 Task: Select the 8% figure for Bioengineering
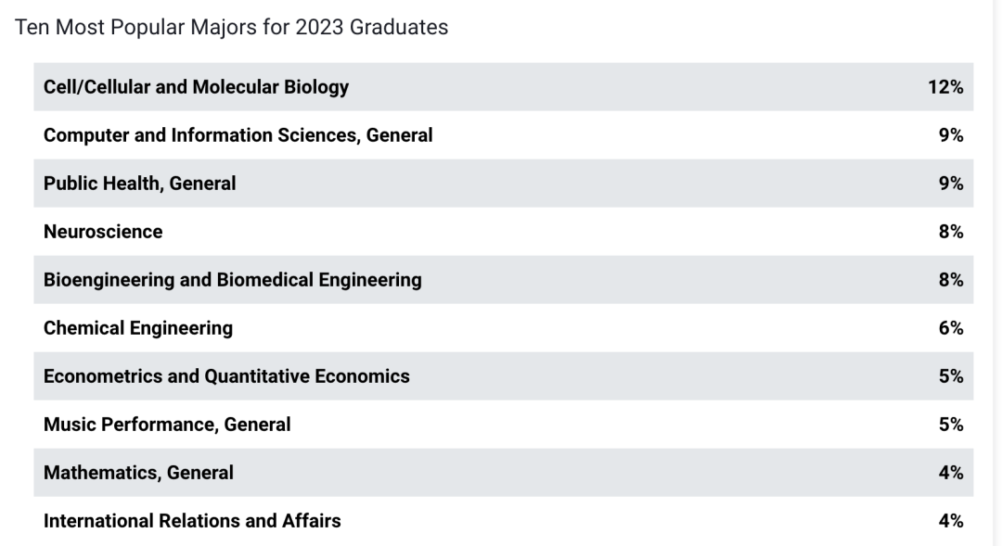pos(951,280)
